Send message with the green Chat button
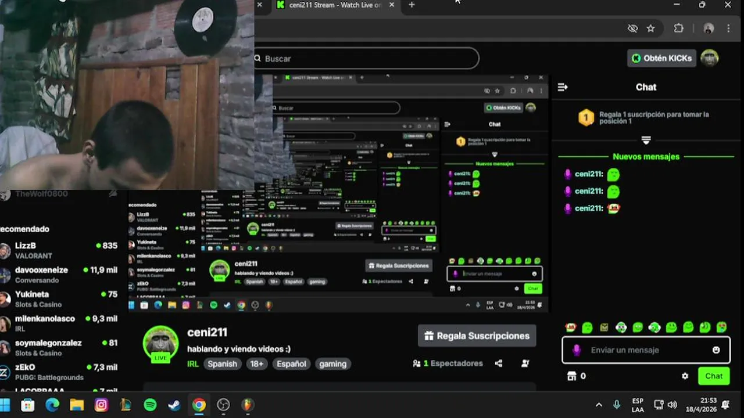The width and height of the screenshot is (744, 418). pos(714,376)
